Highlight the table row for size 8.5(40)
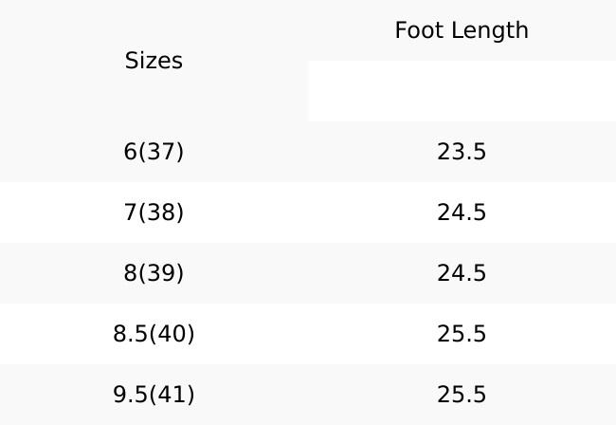The image size is (616, 425). pos(308,334)
